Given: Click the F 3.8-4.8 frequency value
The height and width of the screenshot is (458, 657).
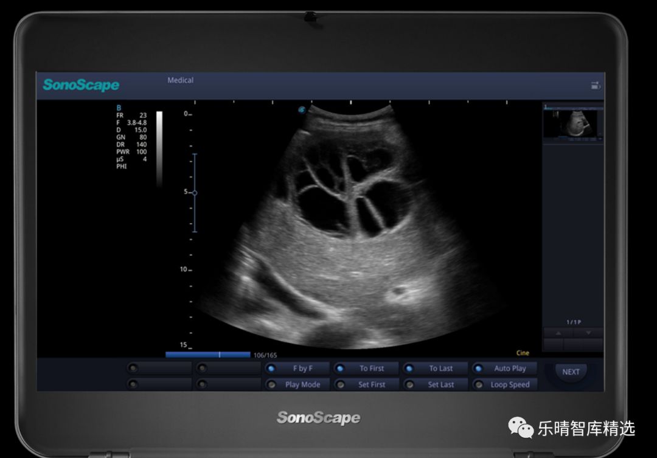Looking at the screenshot, I should [131, 123].
